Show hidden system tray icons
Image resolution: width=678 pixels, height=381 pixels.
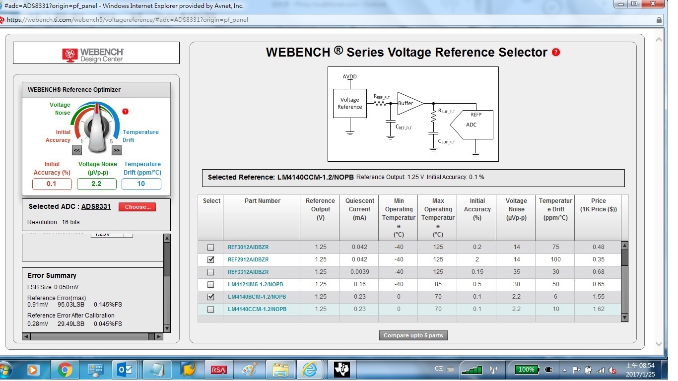[x=565, y=370]
